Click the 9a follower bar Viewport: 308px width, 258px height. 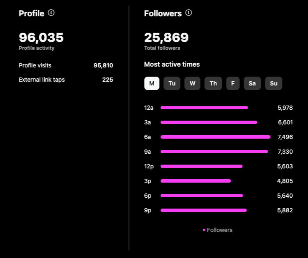point(214,152)
